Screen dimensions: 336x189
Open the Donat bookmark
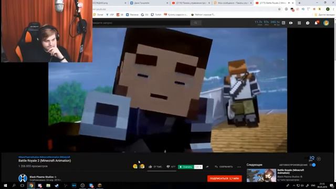[x=98, y=15]
